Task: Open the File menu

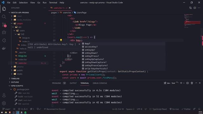Action: 9,3
